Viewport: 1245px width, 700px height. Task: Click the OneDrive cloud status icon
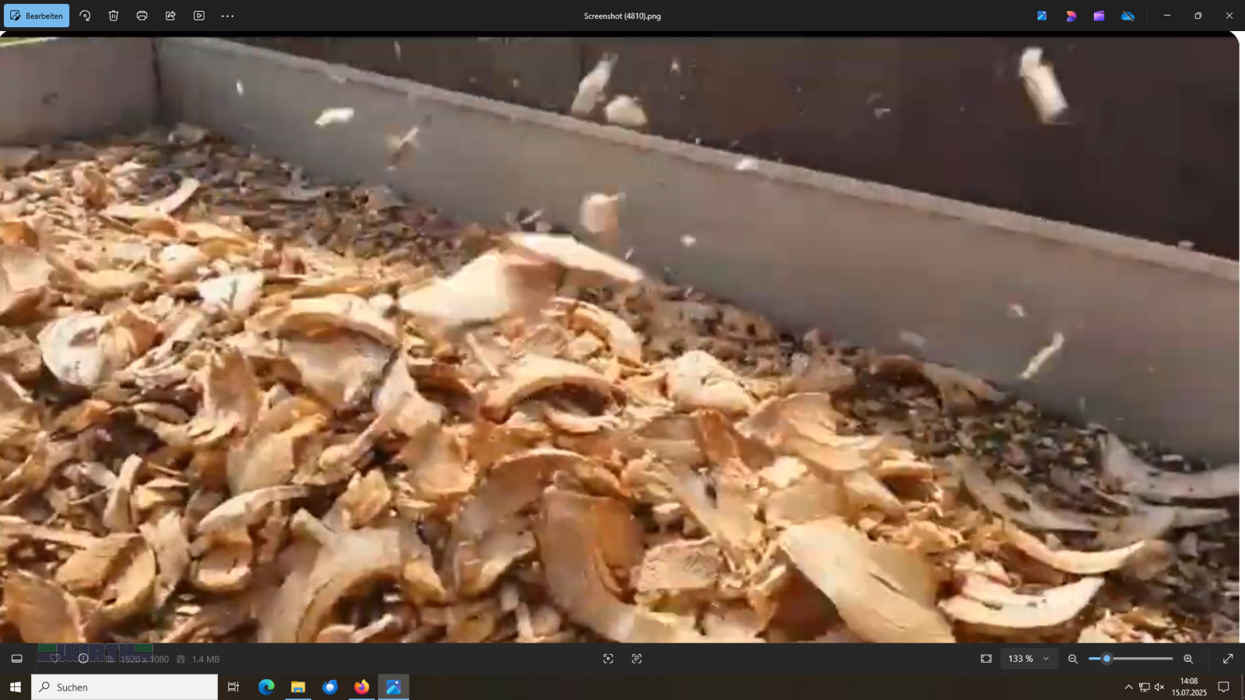click(1128, 16)
